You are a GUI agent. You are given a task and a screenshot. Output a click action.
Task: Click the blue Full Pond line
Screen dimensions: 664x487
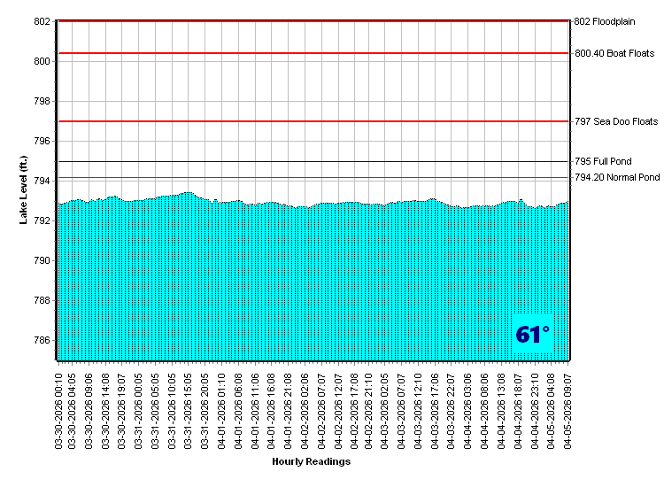(310, 162)
